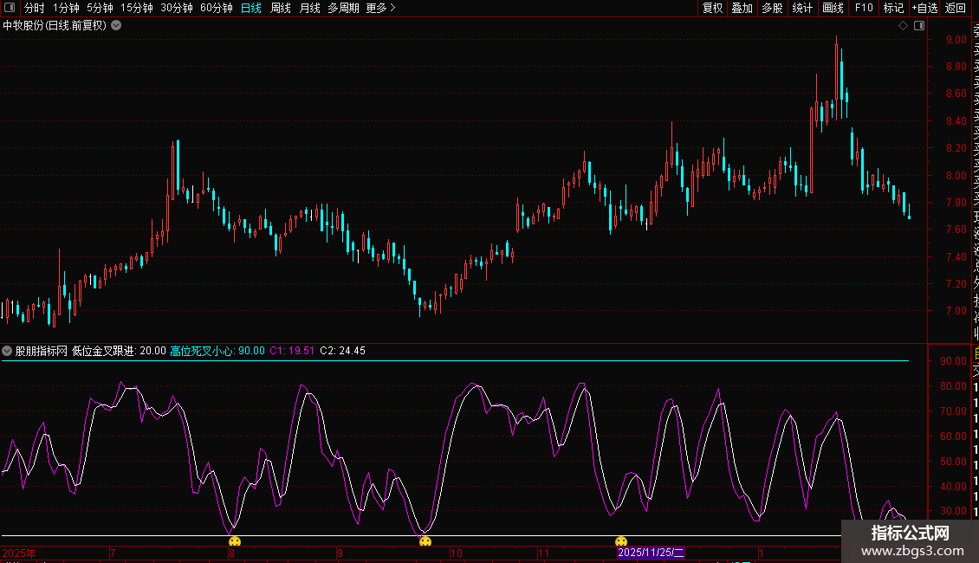Open the 标记 mark tool

[893, 8]
